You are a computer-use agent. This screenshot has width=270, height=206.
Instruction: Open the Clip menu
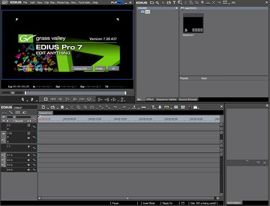click(x=47, y=3)
